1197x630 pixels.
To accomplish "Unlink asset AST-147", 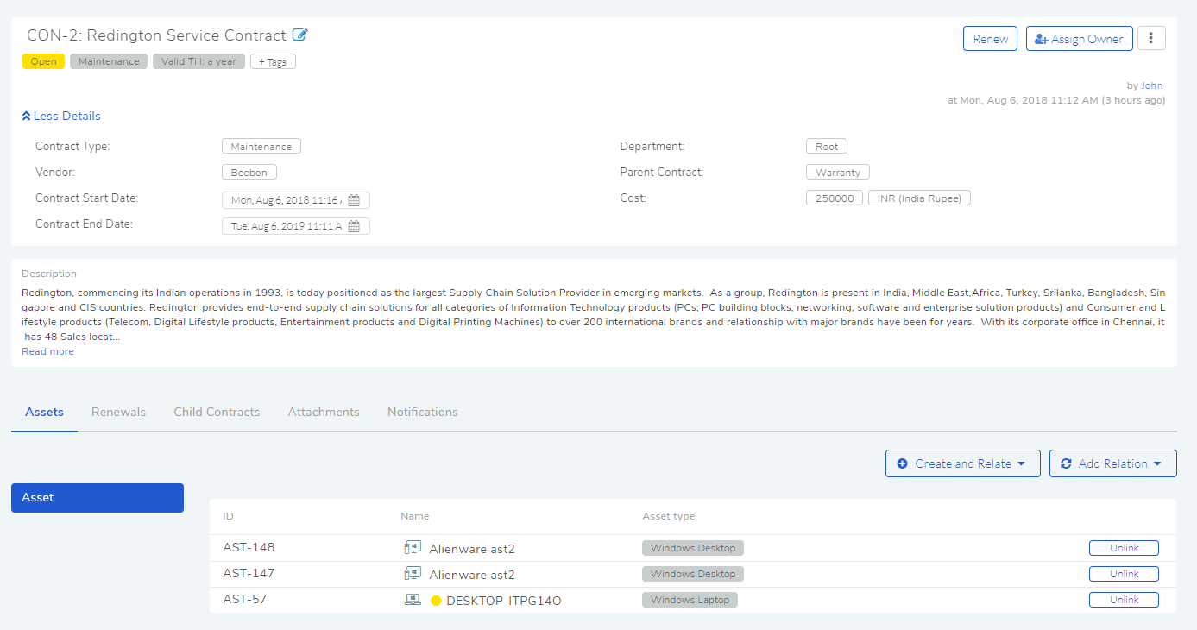I will (x=1124, y=574).
